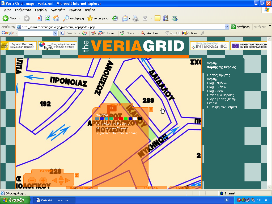Viewport: 272px width, 204px height.
Task: Open the Αρχείο menu
Action: tap(7, 10)
